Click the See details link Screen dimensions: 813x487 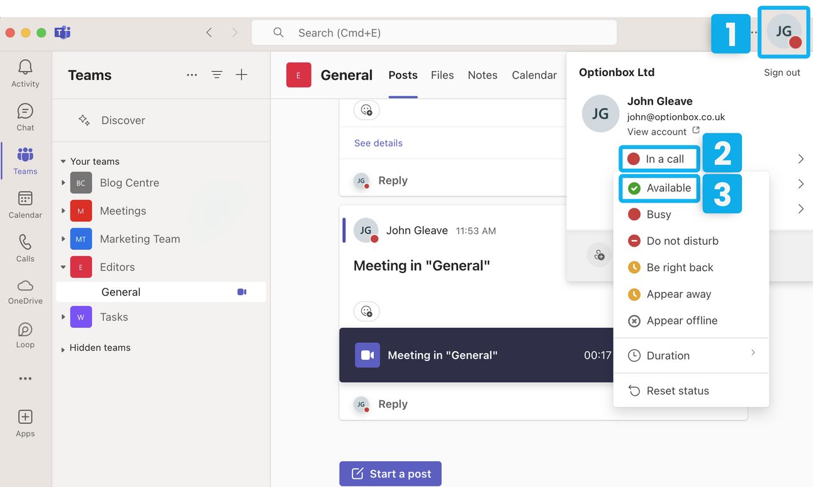[378, 143]
